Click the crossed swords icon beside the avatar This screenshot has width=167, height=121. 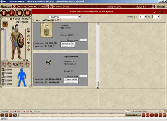[2, 29]
